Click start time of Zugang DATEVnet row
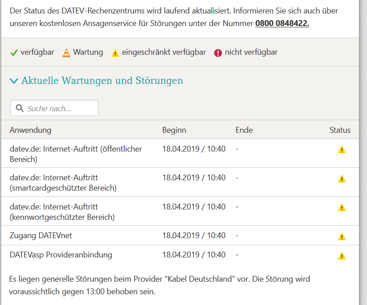 coord(194,235)
